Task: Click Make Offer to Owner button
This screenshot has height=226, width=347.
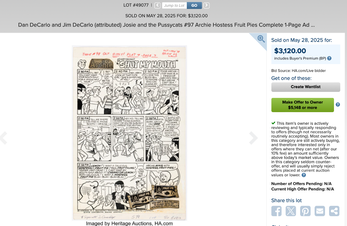Action: 302,105
